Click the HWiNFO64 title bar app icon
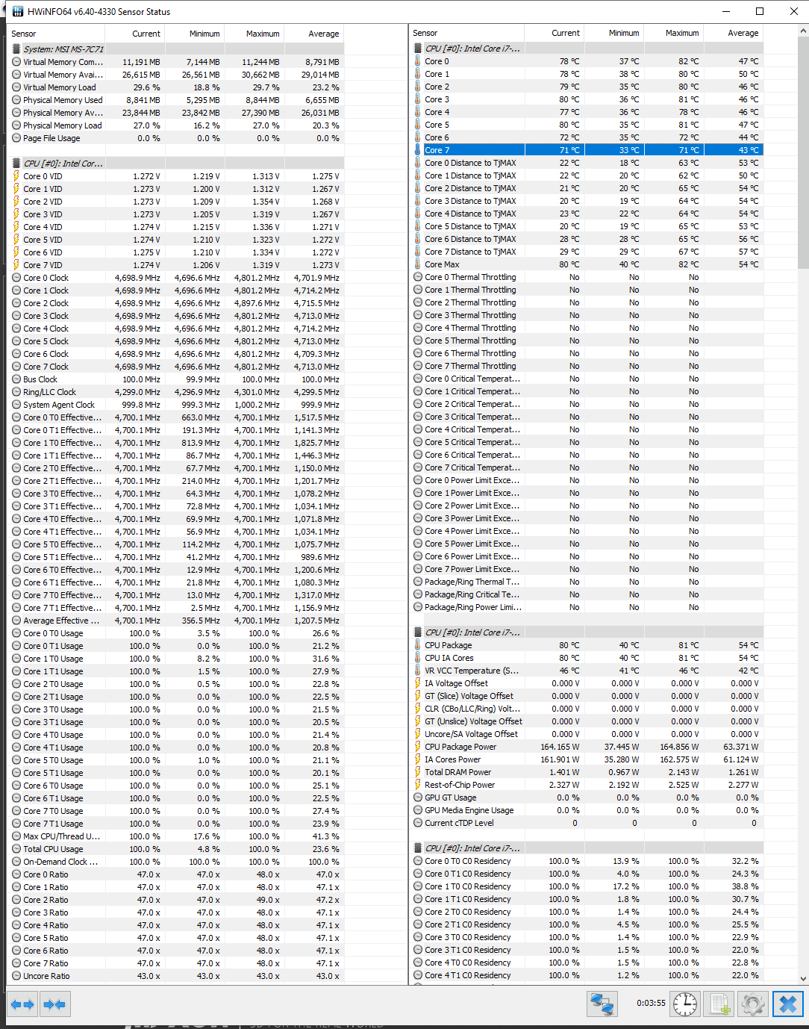The width and height of the screenshot is (809, 1029). pos(18,11)
